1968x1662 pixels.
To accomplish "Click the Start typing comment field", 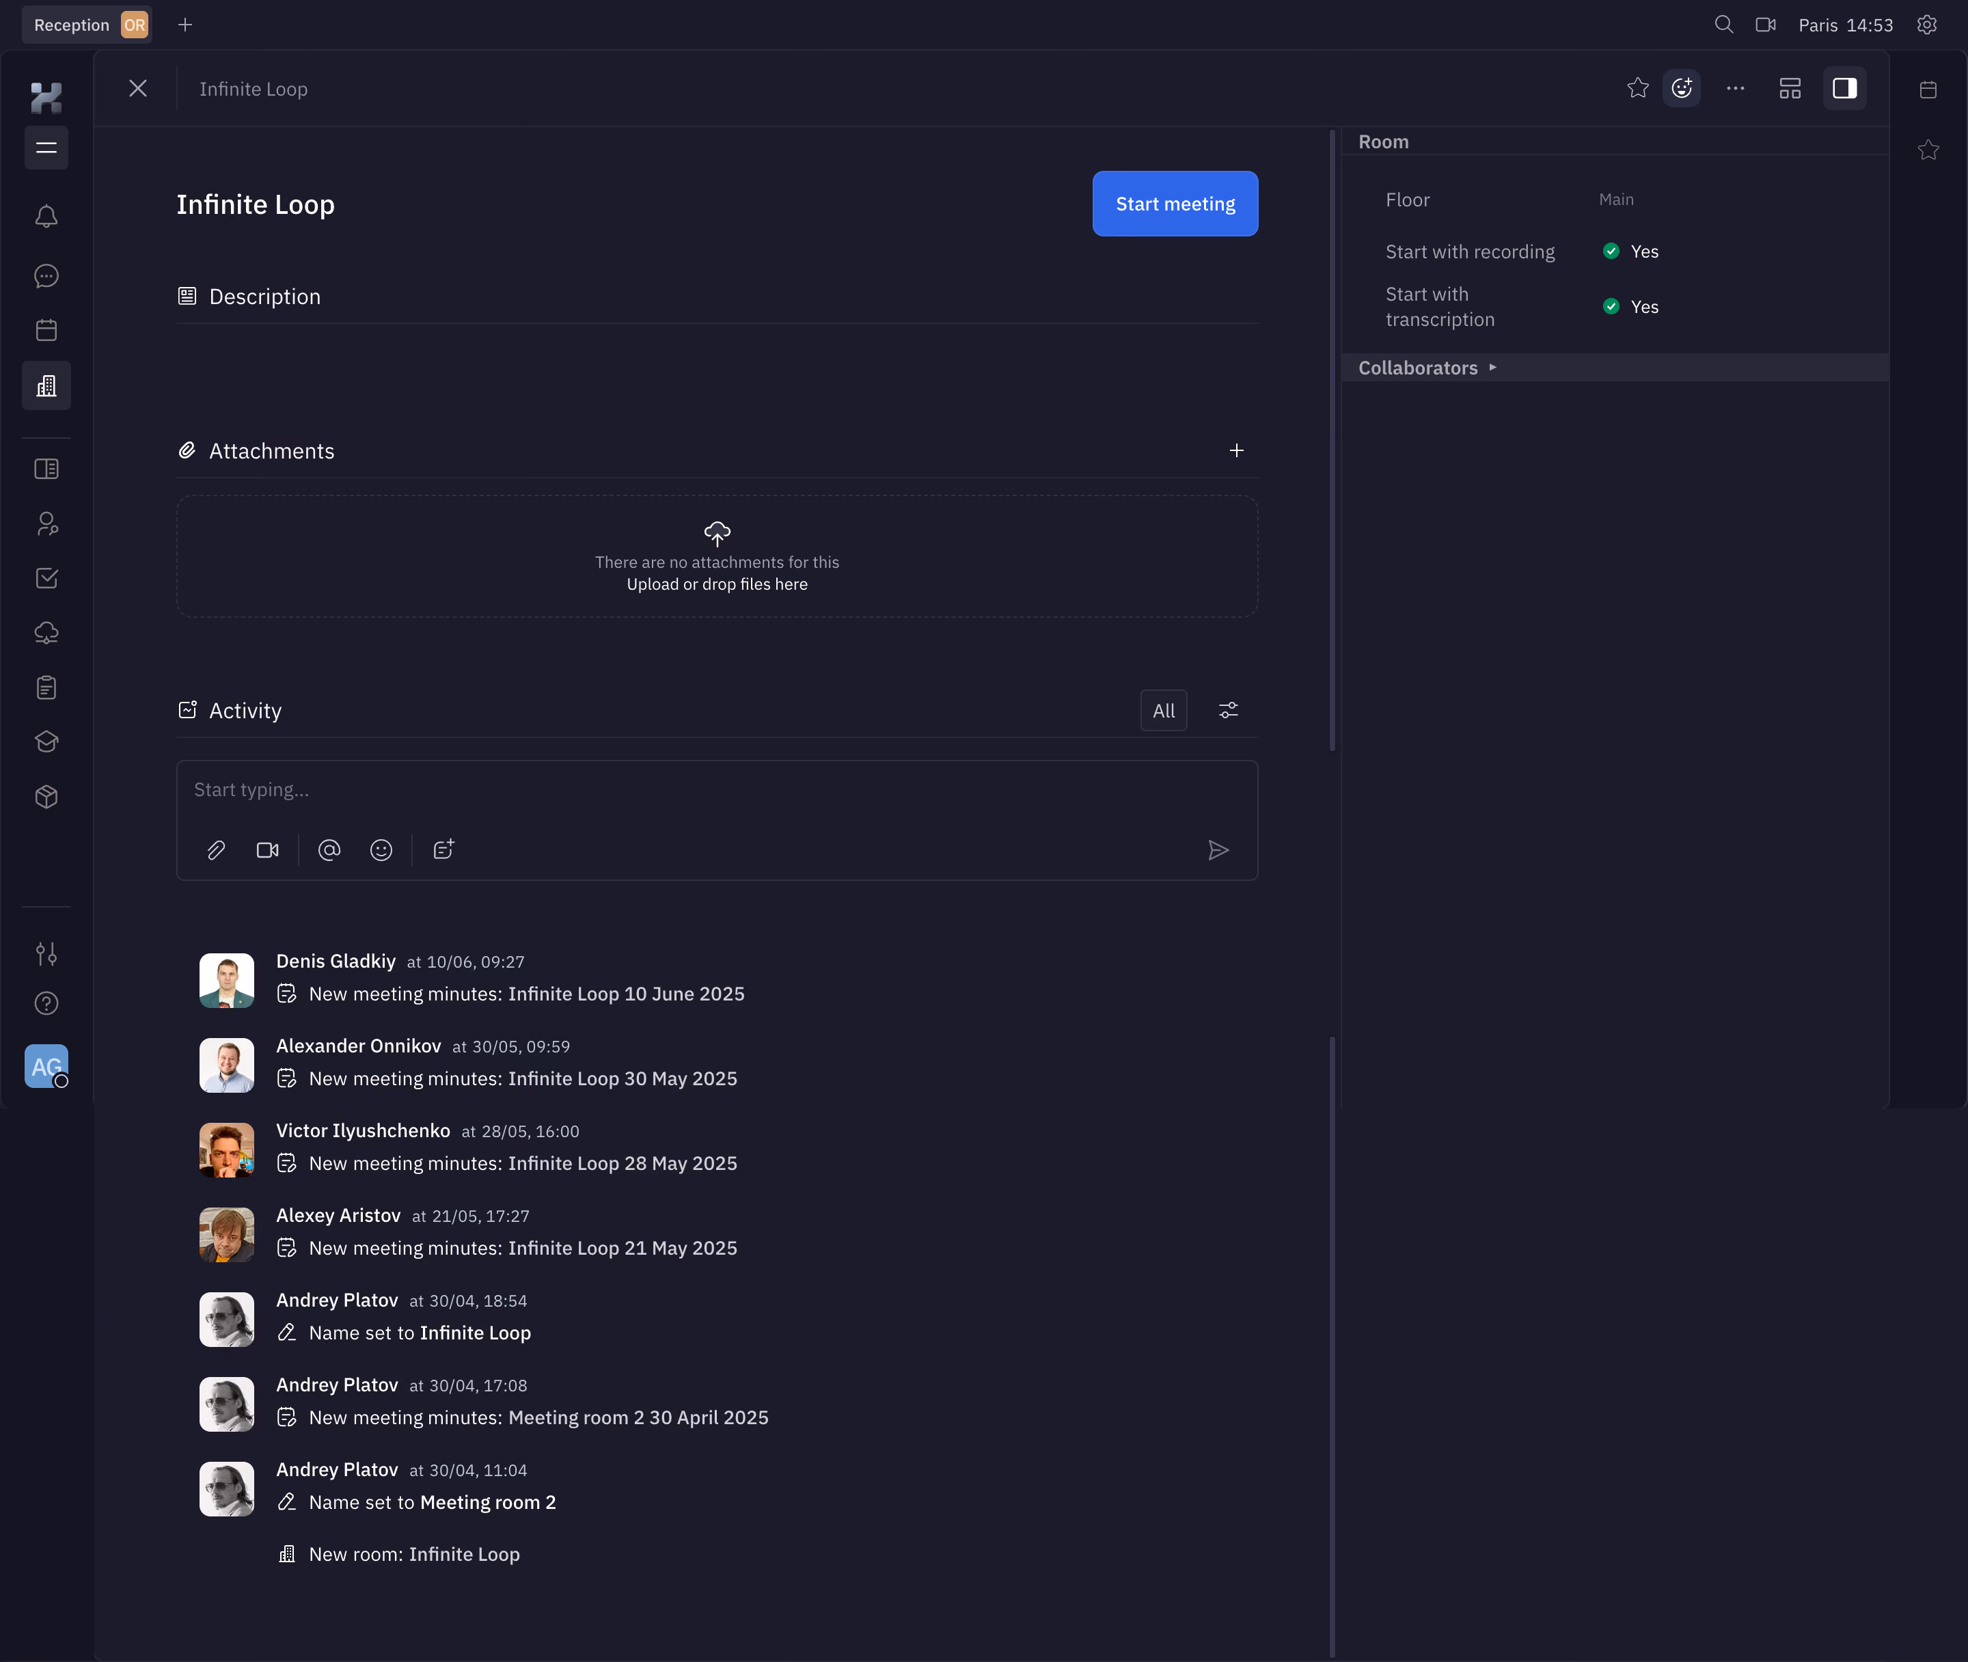I will point(717,791).
